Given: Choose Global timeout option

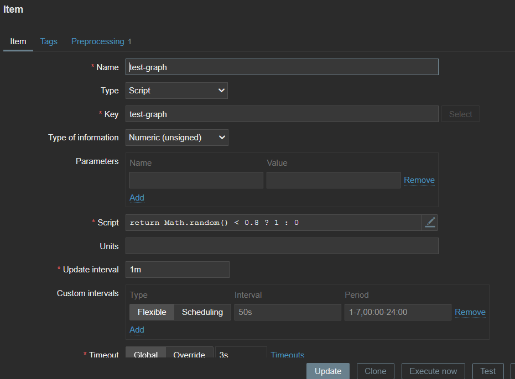Looking at the screenshot, I should coord(146,354).
